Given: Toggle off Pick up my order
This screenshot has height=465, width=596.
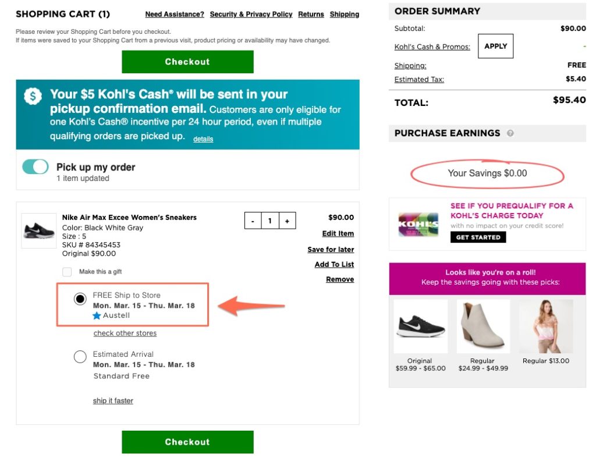Looking at the screenshot, I should pos(36,166).
